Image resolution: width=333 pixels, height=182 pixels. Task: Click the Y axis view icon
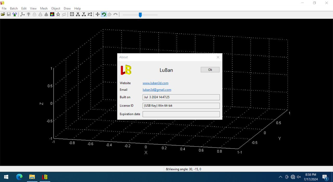[x=84, y=15]
